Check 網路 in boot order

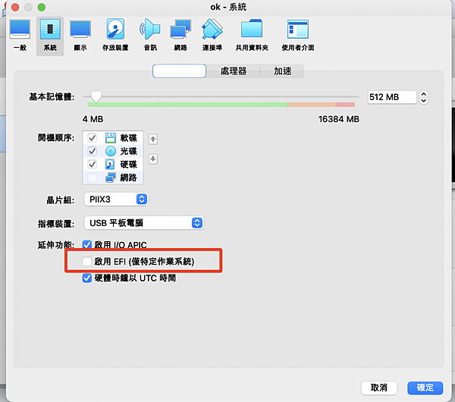[93, 177]
